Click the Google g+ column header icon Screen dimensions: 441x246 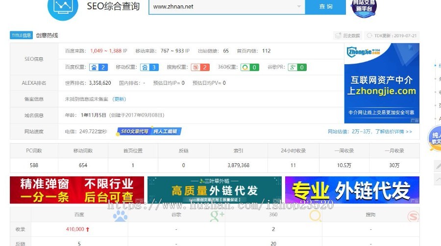[217, 216]
